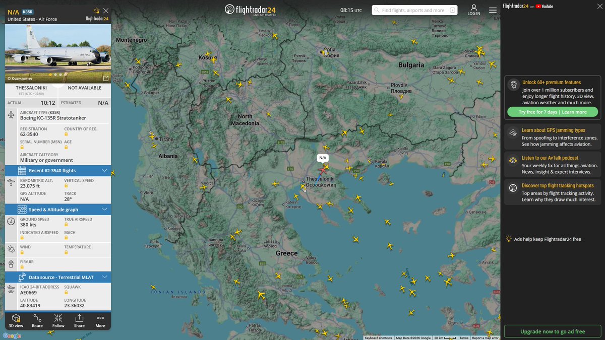Screen dimensions: 605x340
Task: Click the True Airspeed lock icon
Action: [67, 225]
